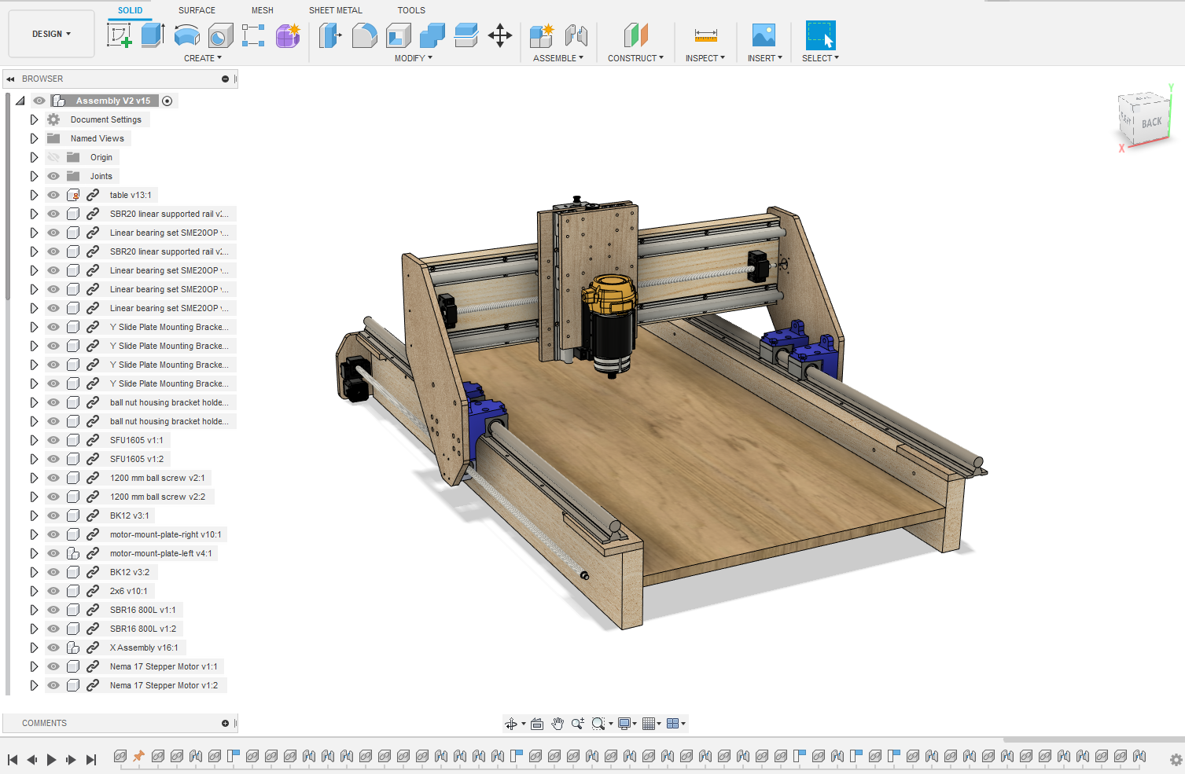Open the CONSTRUCT menu label

point(635,58)
